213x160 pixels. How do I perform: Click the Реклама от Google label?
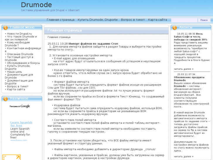pos(20,106)
